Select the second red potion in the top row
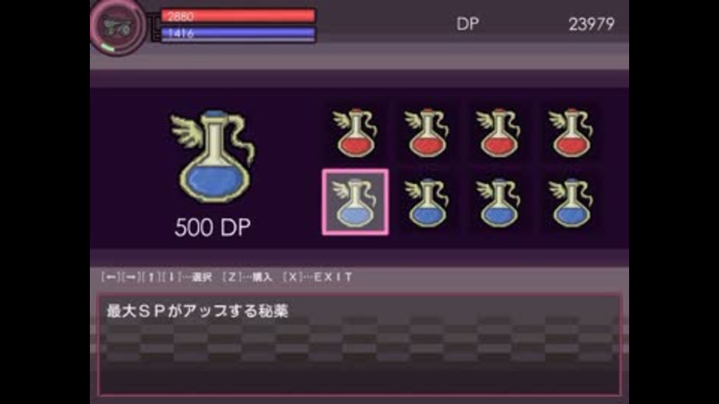 pos(428,133)
